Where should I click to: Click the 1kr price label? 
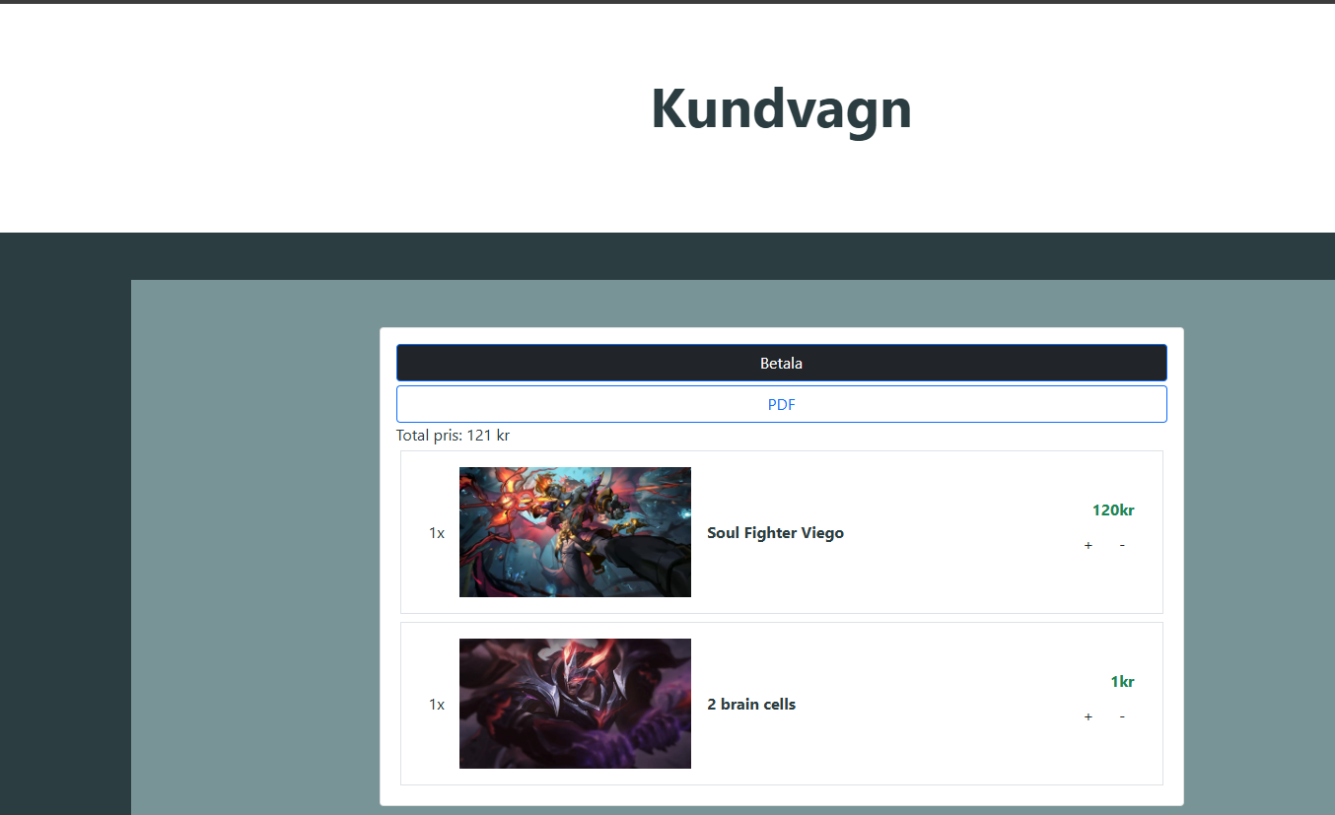[x=1122, y=682]
